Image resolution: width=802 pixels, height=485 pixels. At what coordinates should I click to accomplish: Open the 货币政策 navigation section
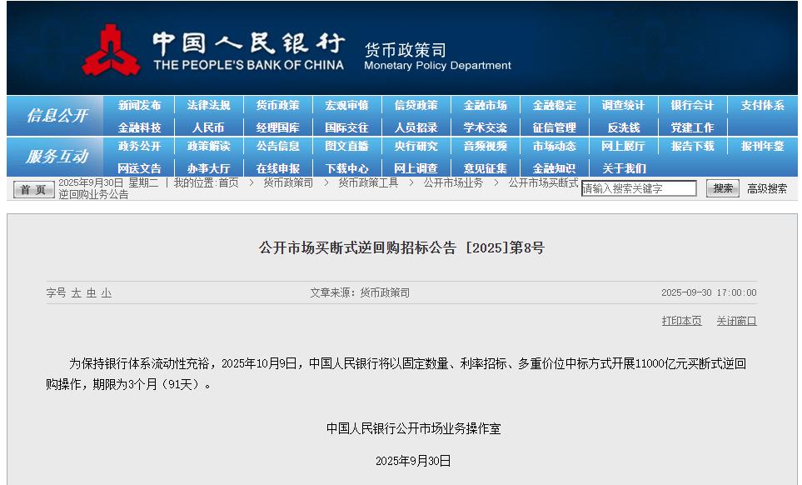pos(278,104)
